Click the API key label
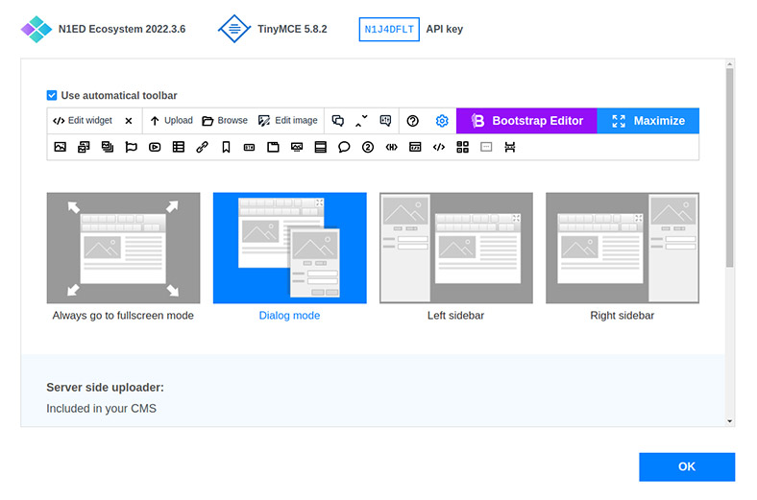 (445, 30)
